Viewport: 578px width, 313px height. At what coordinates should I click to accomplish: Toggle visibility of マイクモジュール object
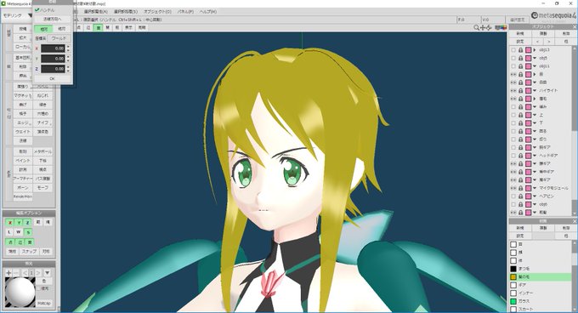pyautogui.click(x=513, y=188)
